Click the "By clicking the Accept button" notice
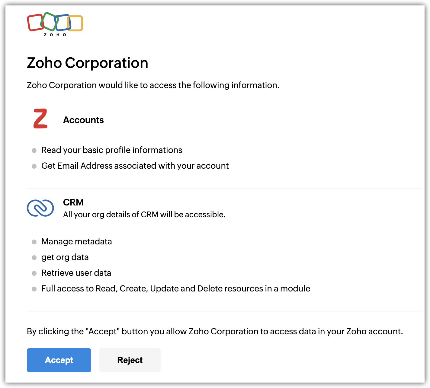 (215, 331)
